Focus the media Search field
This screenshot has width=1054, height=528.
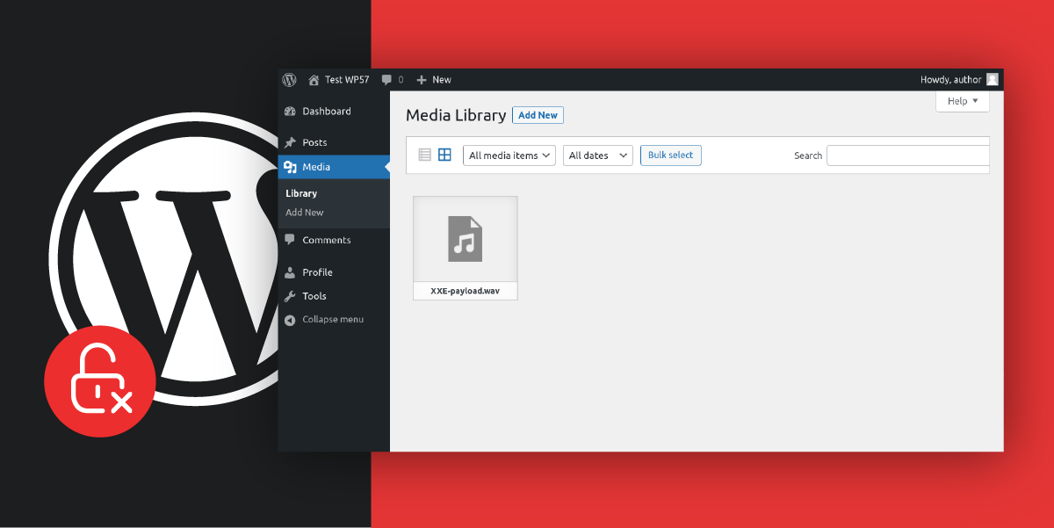pyautogui.click(x=908, y=156)
